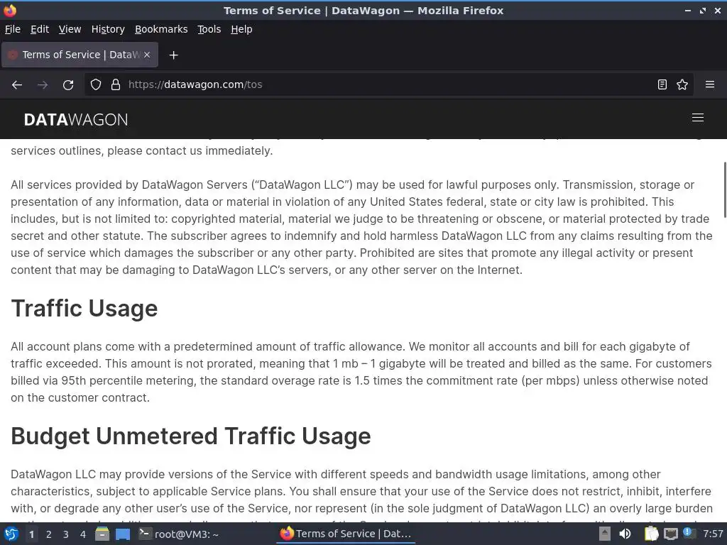Viewport: 727px width, 545px height.
Task: Open the Edit menu
Action: click(40, 29)
